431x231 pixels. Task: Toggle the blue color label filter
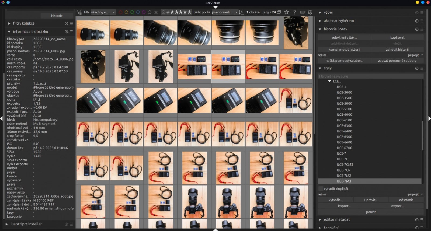click(x=138, y=12)
